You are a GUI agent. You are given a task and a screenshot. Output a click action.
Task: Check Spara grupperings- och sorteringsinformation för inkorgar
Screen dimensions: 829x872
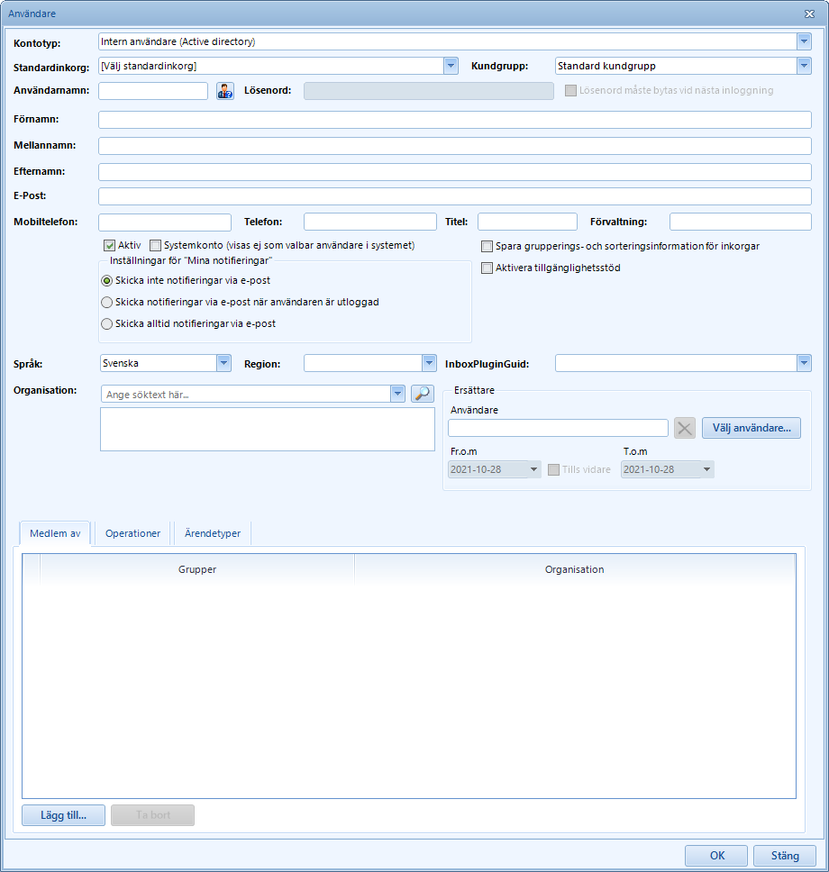(x=487, y=246)
